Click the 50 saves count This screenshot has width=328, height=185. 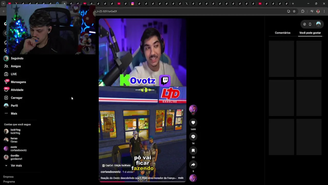pyautogui.click(x=193, y=157)
